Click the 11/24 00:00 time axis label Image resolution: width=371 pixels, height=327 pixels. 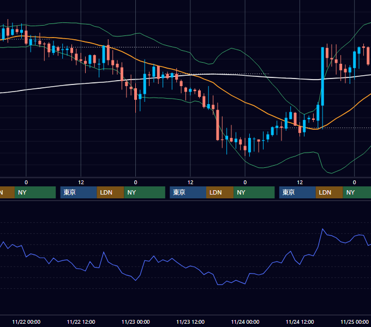(245, 322)
